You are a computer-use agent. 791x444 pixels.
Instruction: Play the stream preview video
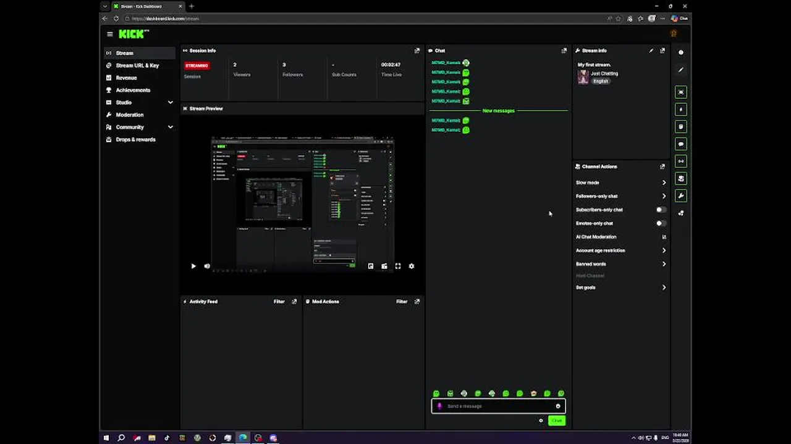(x=193, y=266)
